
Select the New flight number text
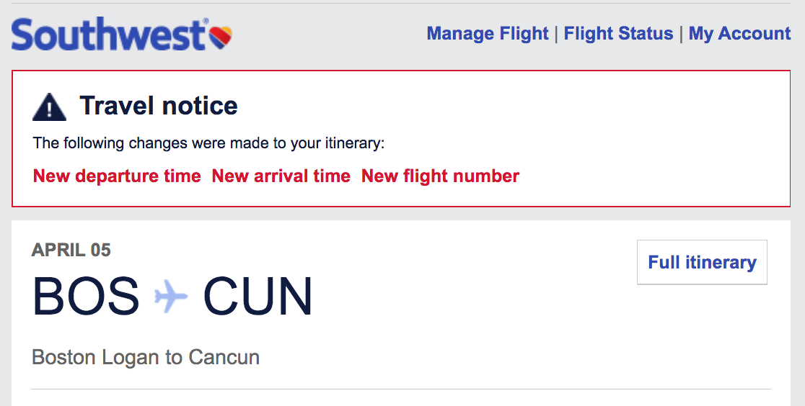(x=441, y=176)
